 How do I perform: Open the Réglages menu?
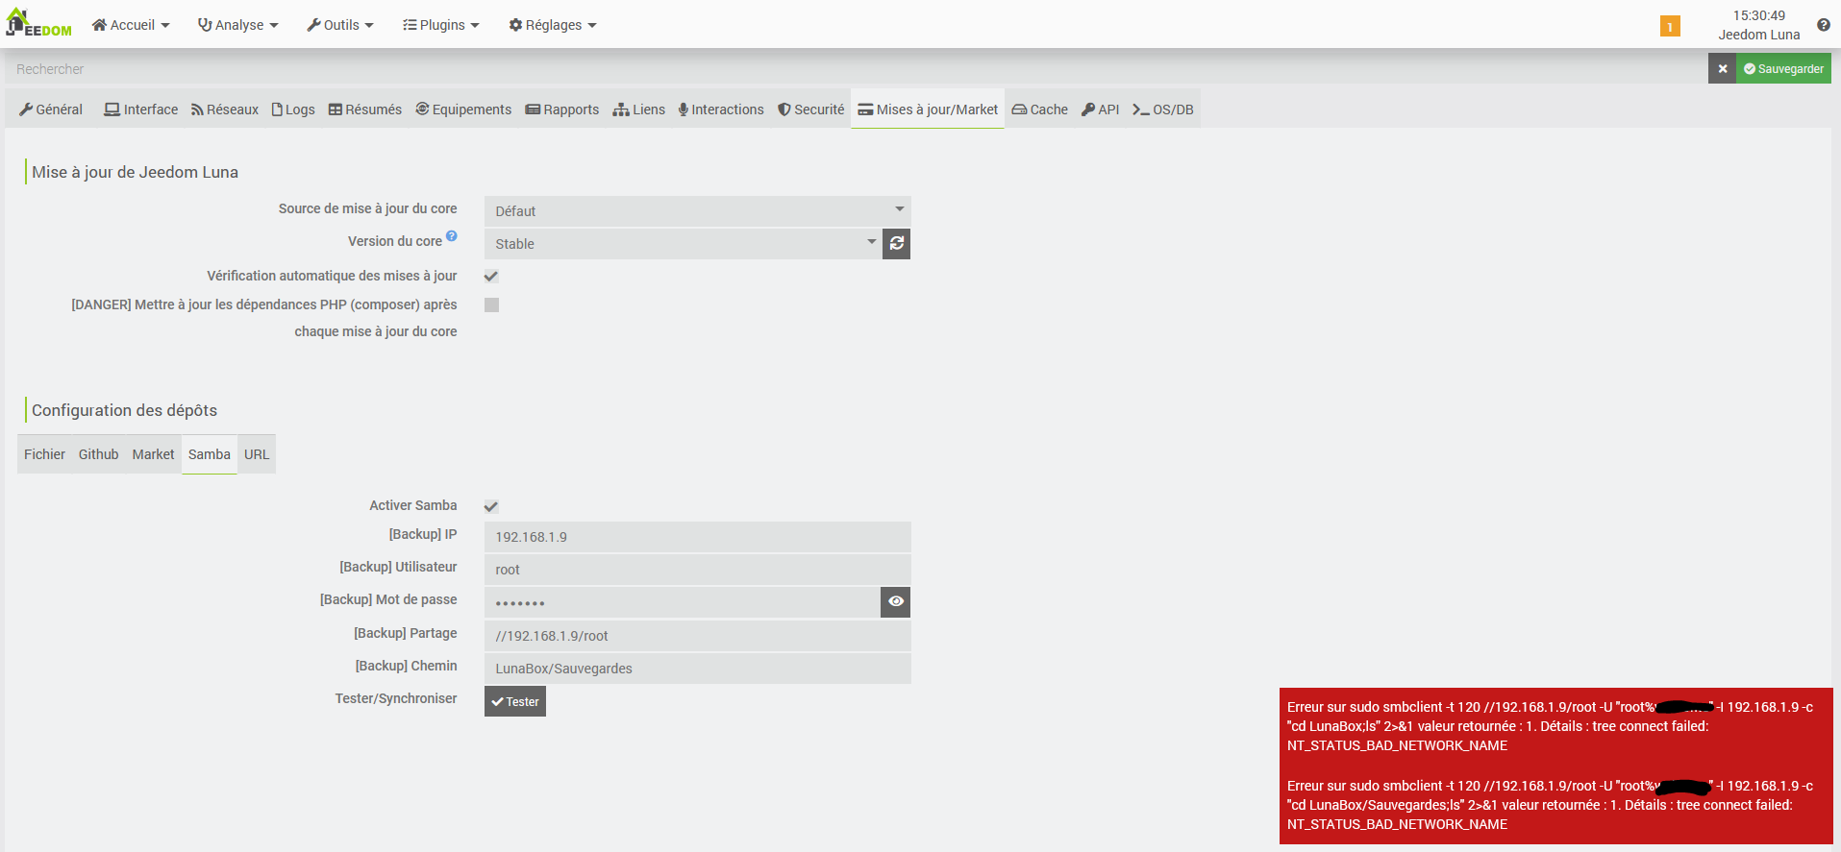pyautogui.click(x=553, y=25)
